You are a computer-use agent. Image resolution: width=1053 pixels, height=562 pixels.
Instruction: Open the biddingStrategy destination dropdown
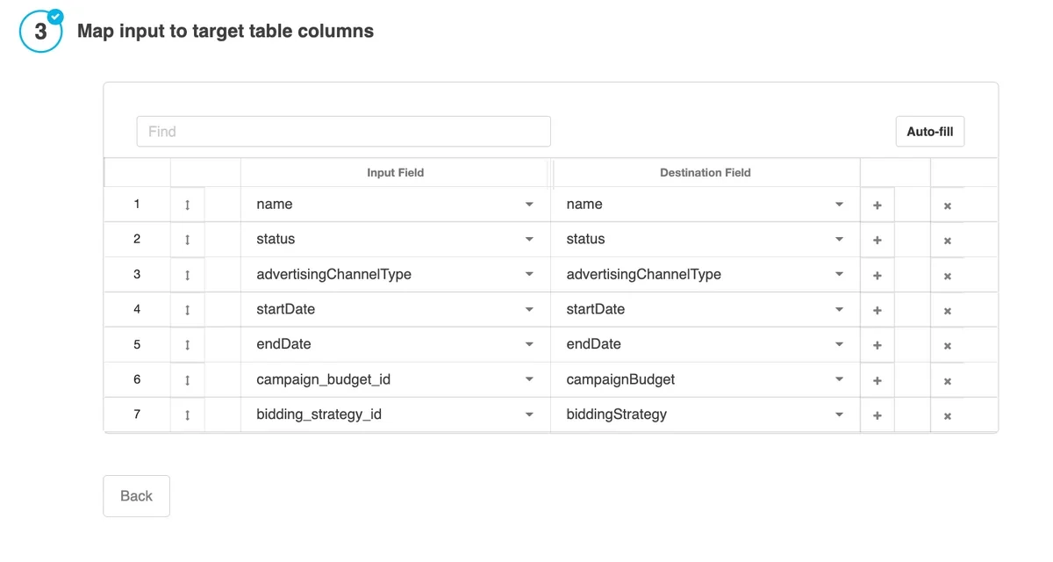[839, 414]
